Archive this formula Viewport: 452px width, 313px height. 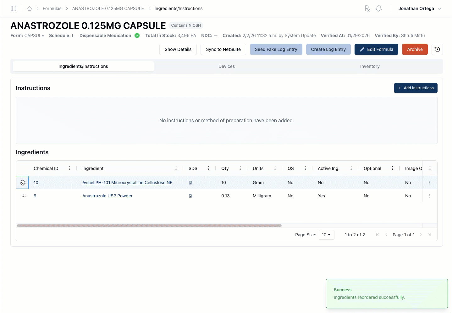(x=415, y=49)
